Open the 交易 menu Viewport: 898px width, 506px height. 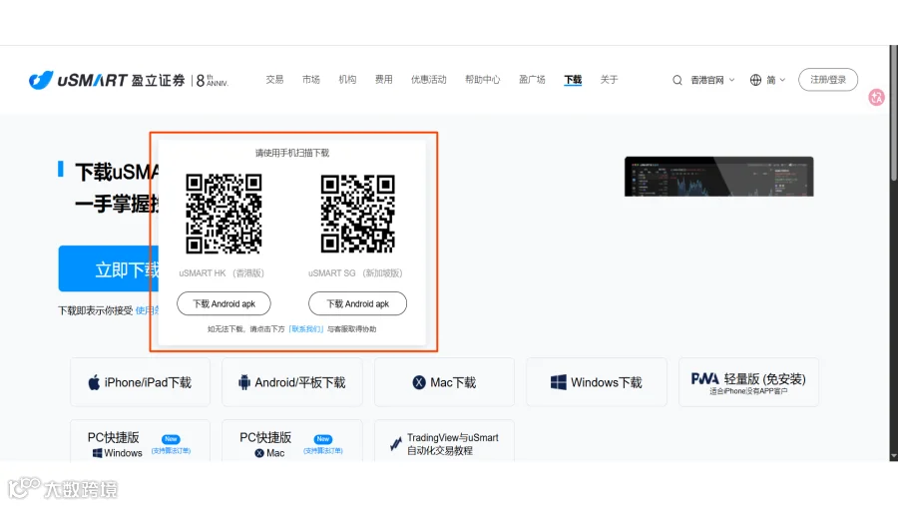(275, 80)
